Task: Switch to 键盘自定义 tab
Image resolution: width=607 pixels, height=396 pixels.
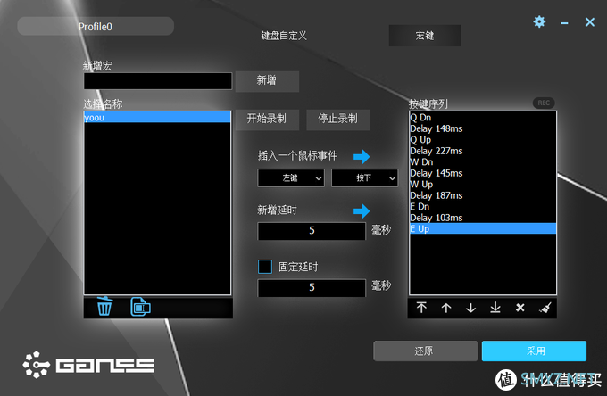Action: point(284,36)
